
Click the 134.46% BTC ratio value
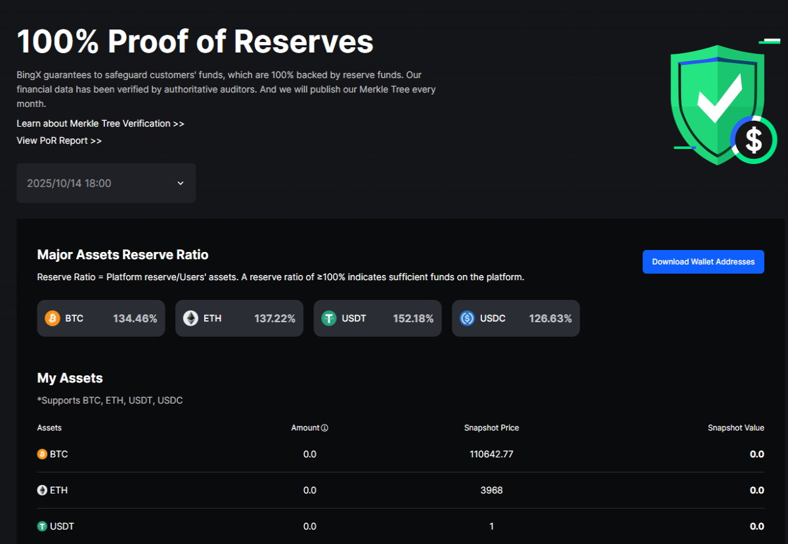[x=135, y=318]
